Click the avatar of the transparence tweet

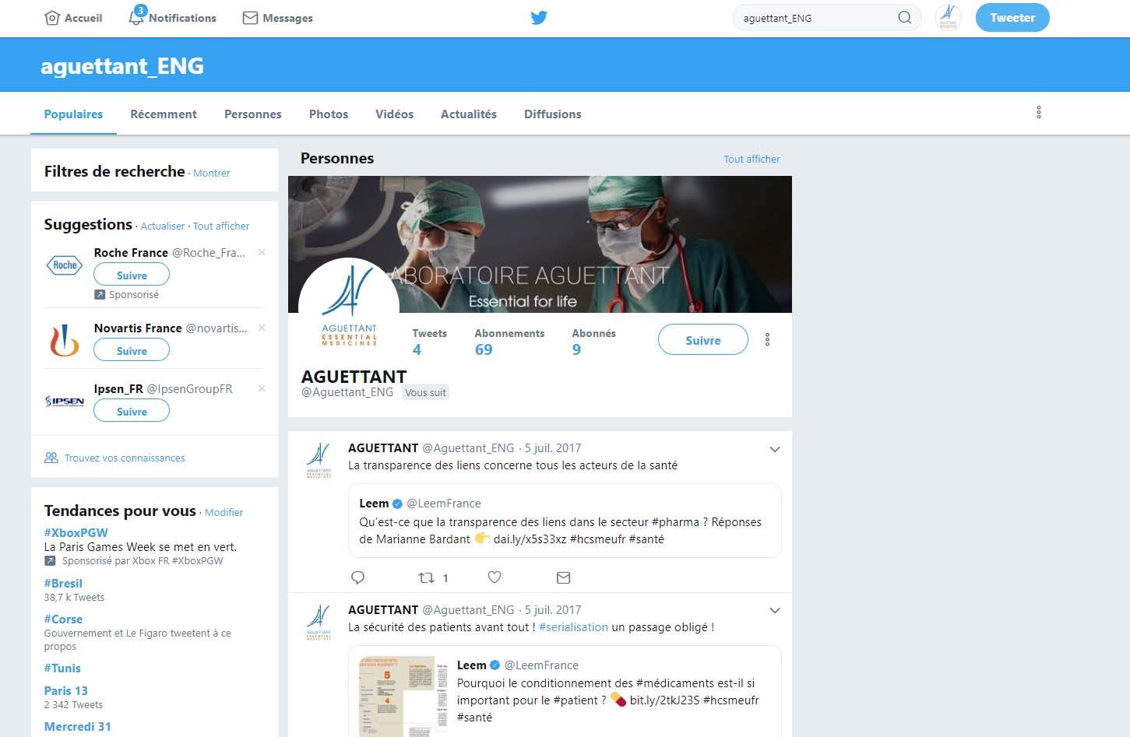pos(319,461)
